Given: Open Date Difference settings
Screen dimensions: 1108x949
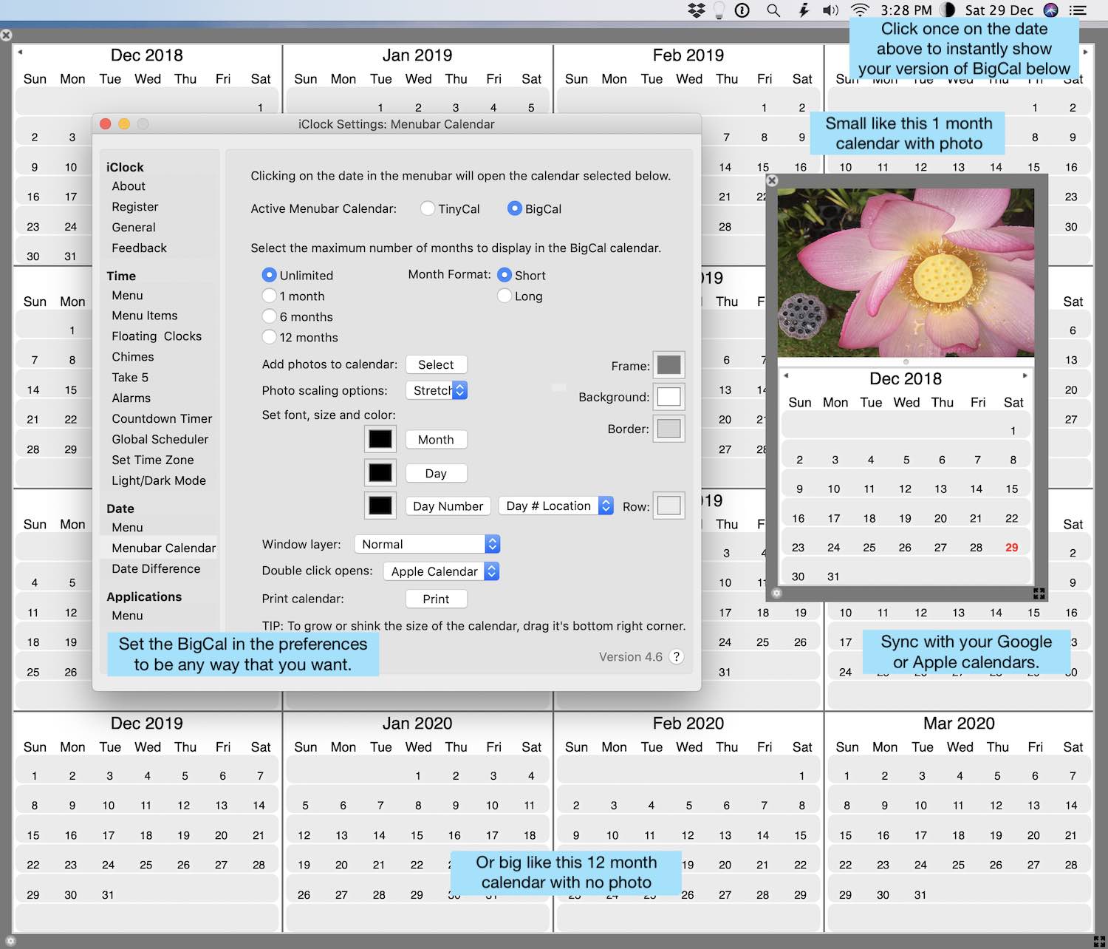Looking at the screenshot, I should point(156,569).
